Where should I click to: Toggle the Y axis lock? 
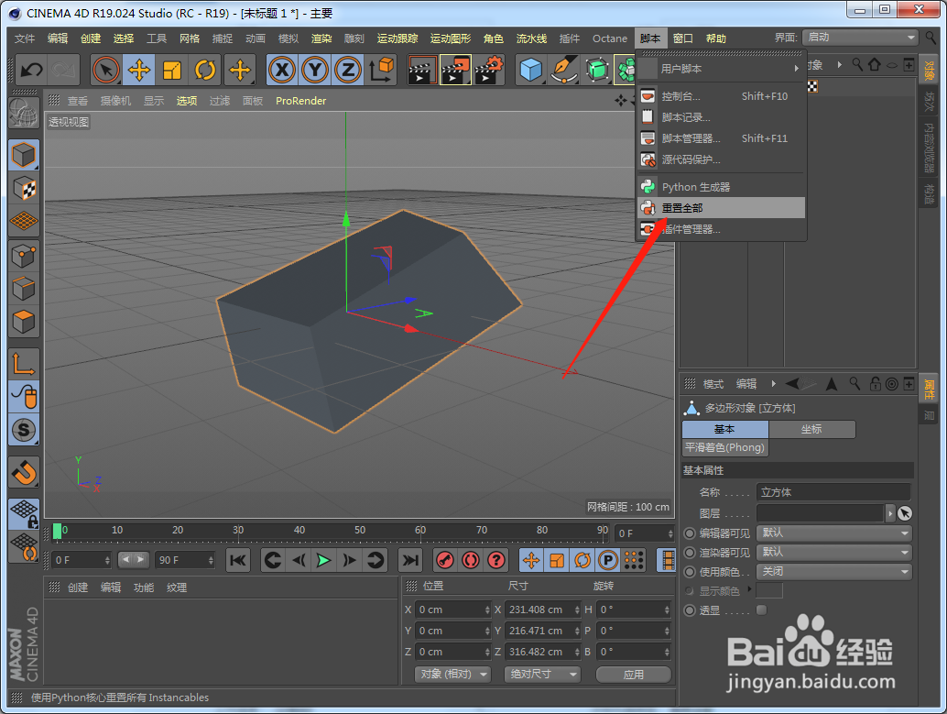[x=315, y=71]
